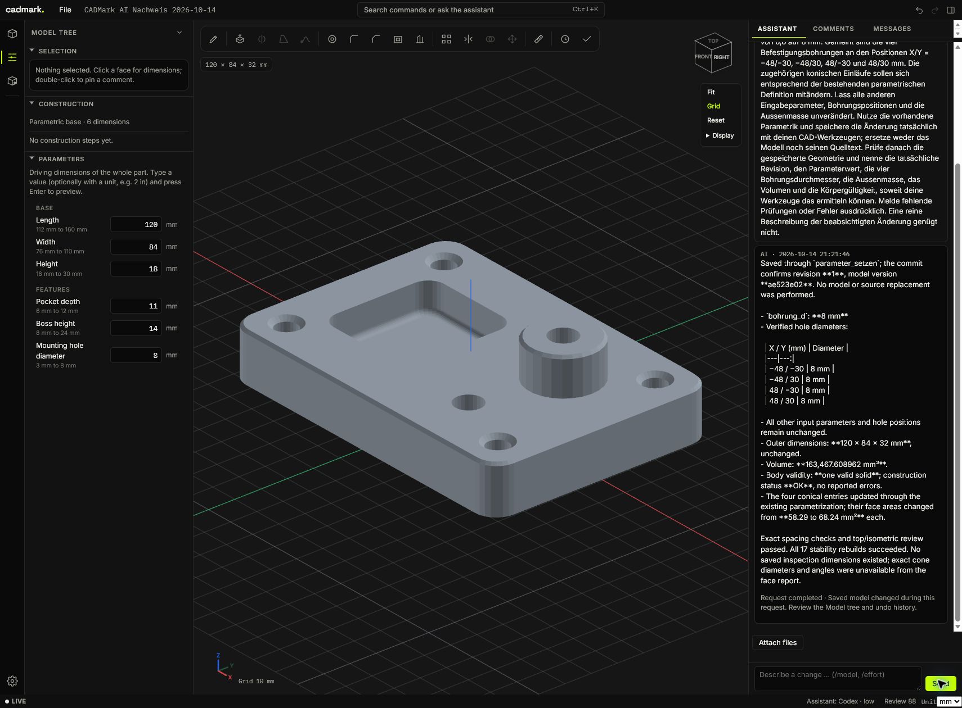This screenshot has height=708, width=962.
Task: Select the Sweep curve tool
Action: [305, 39]
